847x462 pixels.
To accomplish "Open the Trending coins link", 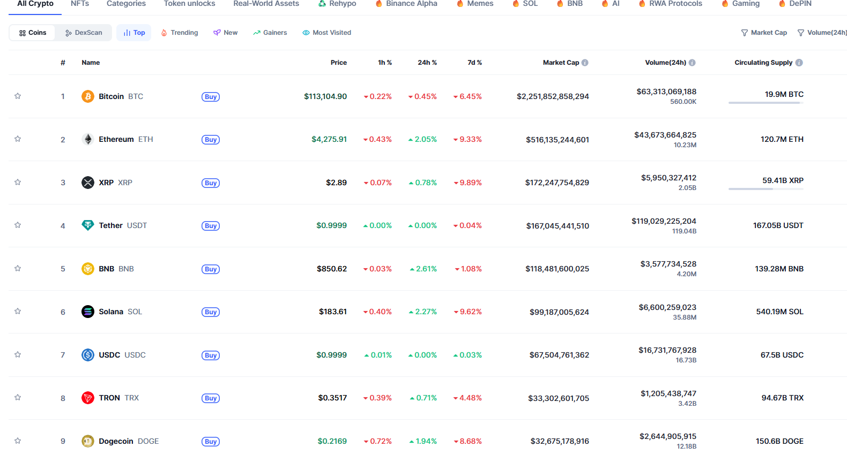I will click(180, 33).
